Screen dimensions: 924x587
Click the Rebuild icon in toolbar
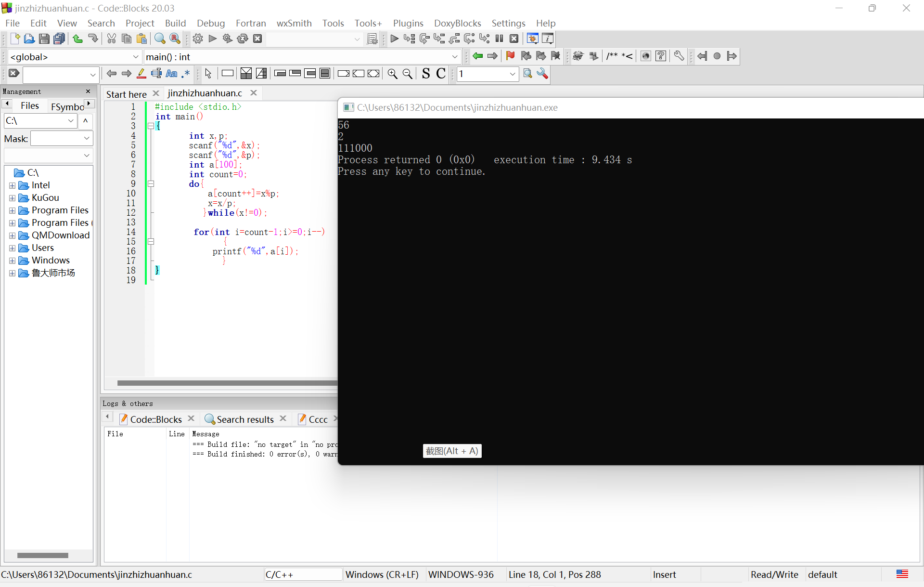tap(243, 39)
